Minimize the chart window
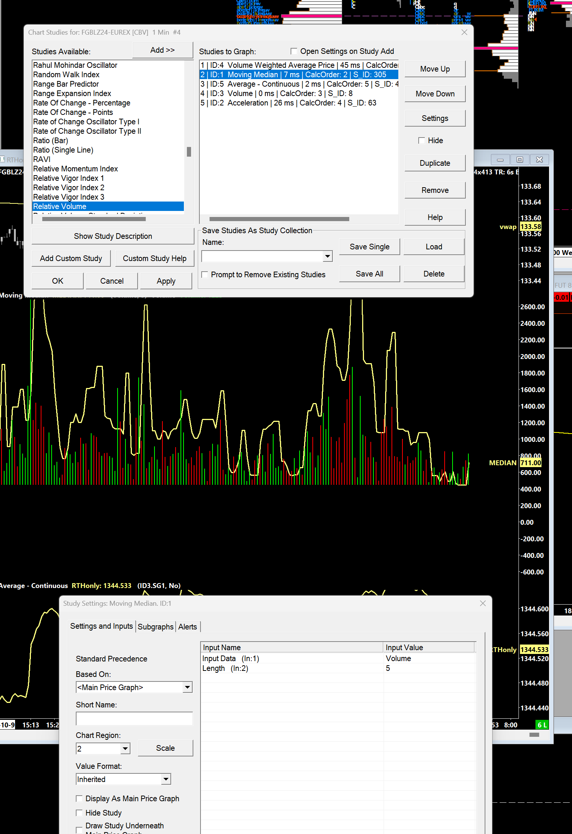Image resolution: width=572 pixels, height=834 pixels. click(x=500, y=160)
